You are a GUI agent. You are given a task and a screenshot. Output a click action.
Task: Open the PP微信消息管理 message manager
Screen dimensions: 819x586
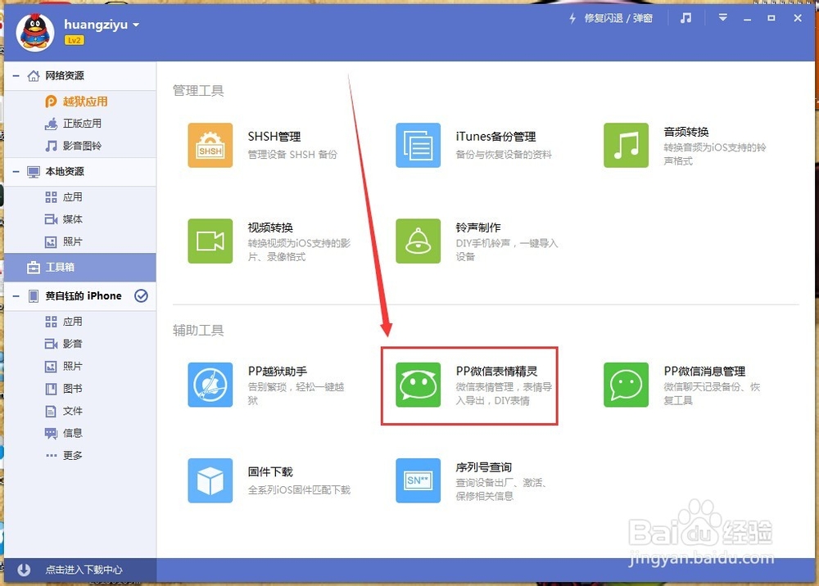tap(626, 385)
